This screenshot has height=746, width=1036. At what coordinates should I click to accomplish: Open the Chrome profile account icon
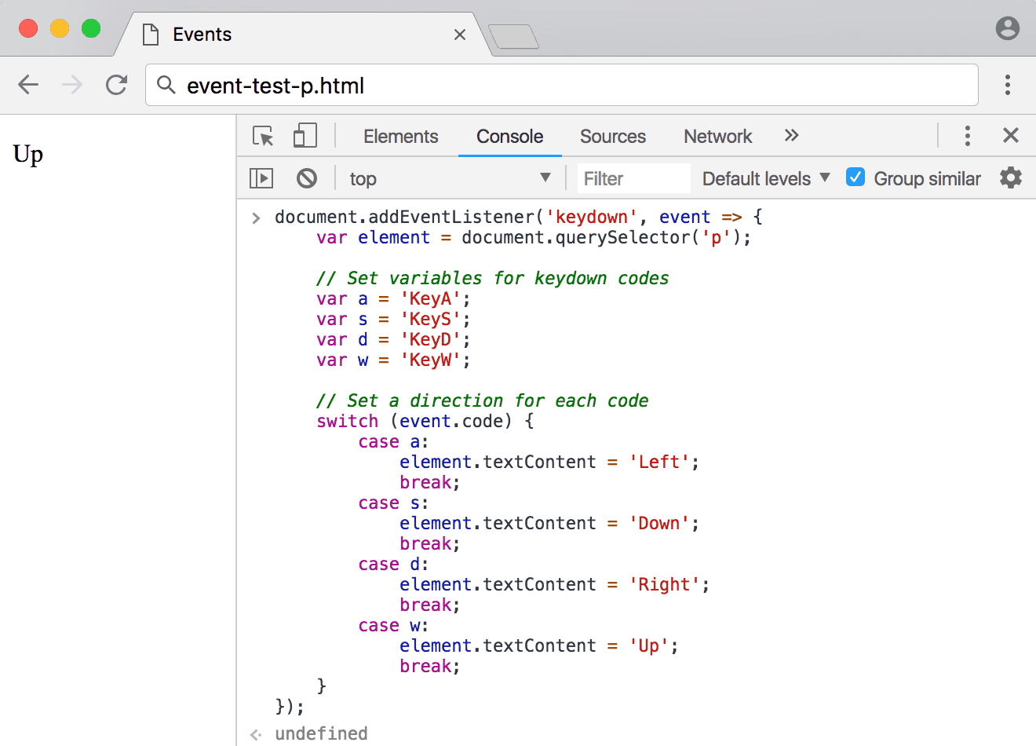click(1007, 28)
